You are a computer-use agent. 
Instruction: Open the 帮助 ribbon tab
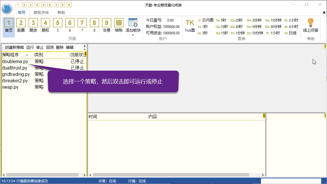tap(61, 12)
